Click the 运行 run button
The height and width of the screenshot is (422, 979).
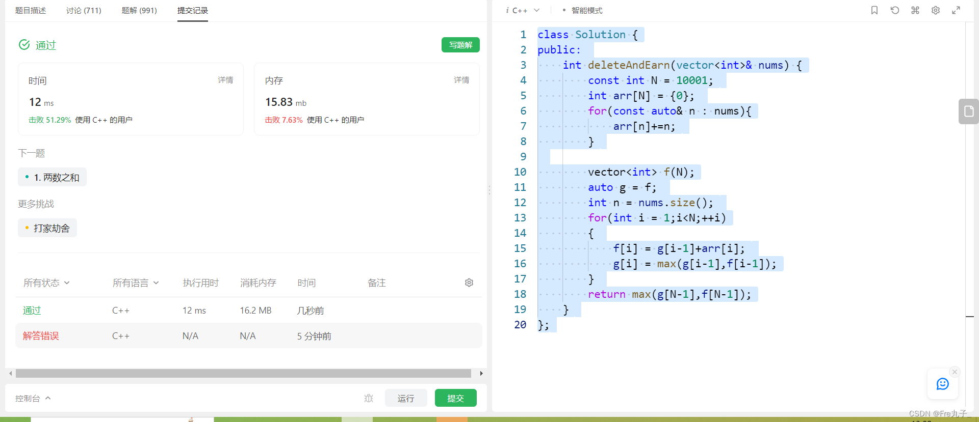click(x=406, y=398)
